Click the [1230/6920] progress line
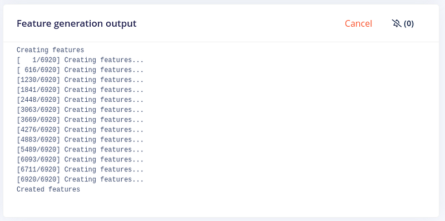The image size is (445, 221). [80, 80]
